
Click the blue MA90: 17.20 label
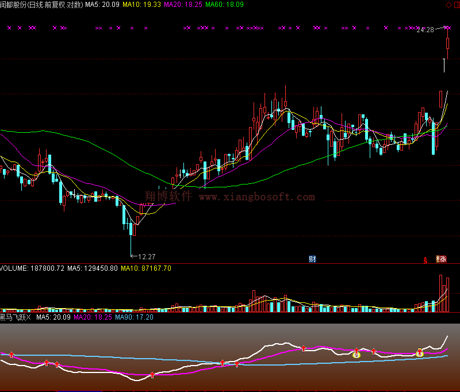(134, 317)
